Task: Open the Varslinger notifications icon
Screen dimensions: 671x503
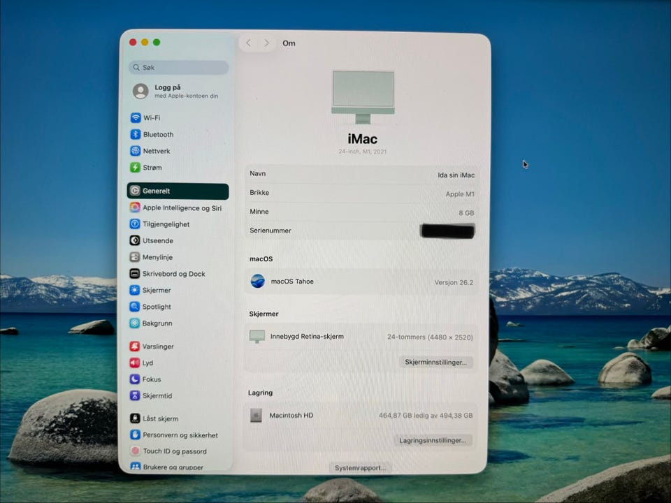Action: pos(135,346)
